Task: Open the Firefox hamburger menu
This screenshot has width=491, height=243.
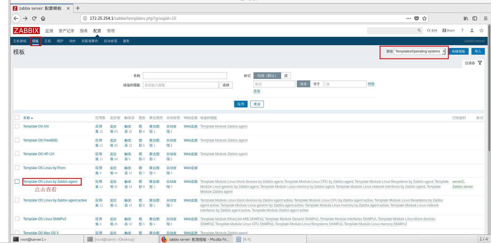Action: point(486,18)
